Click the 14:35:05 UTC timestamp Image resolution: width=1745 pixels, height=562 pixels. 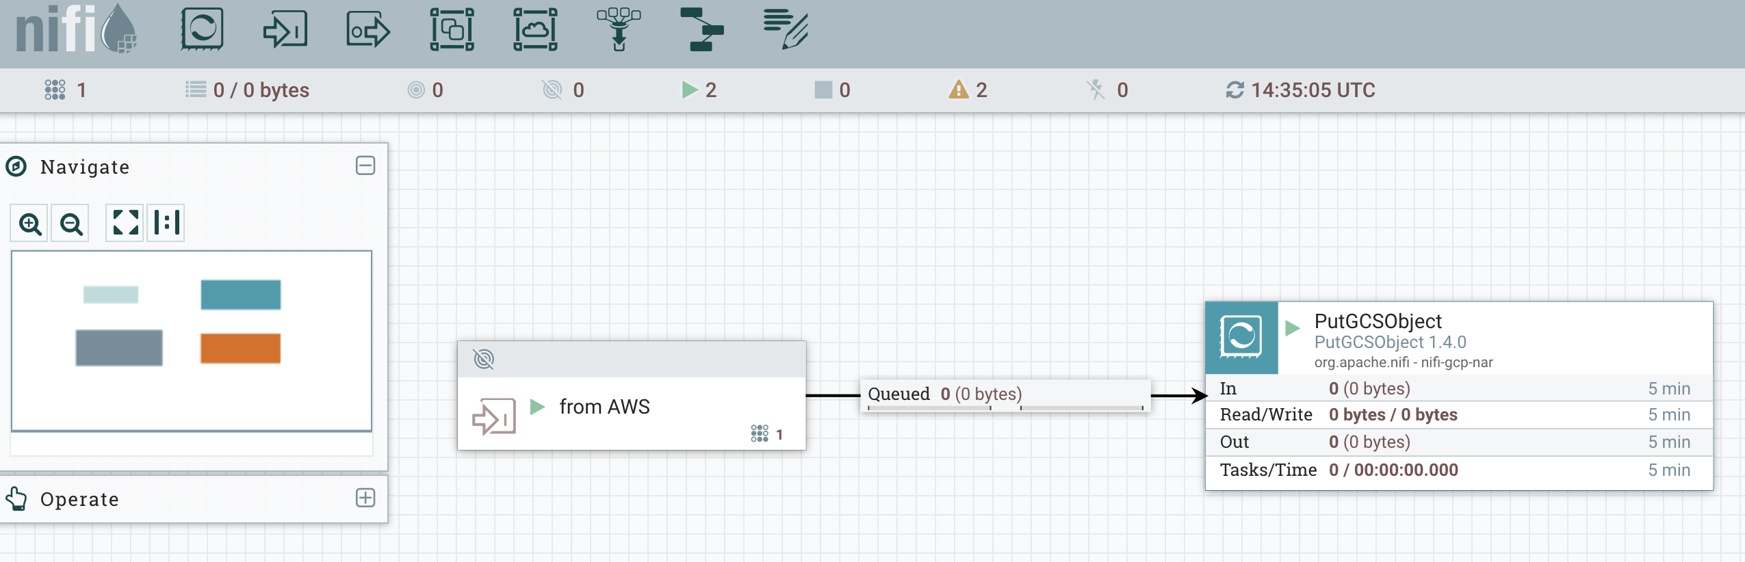pos(1313,90)
